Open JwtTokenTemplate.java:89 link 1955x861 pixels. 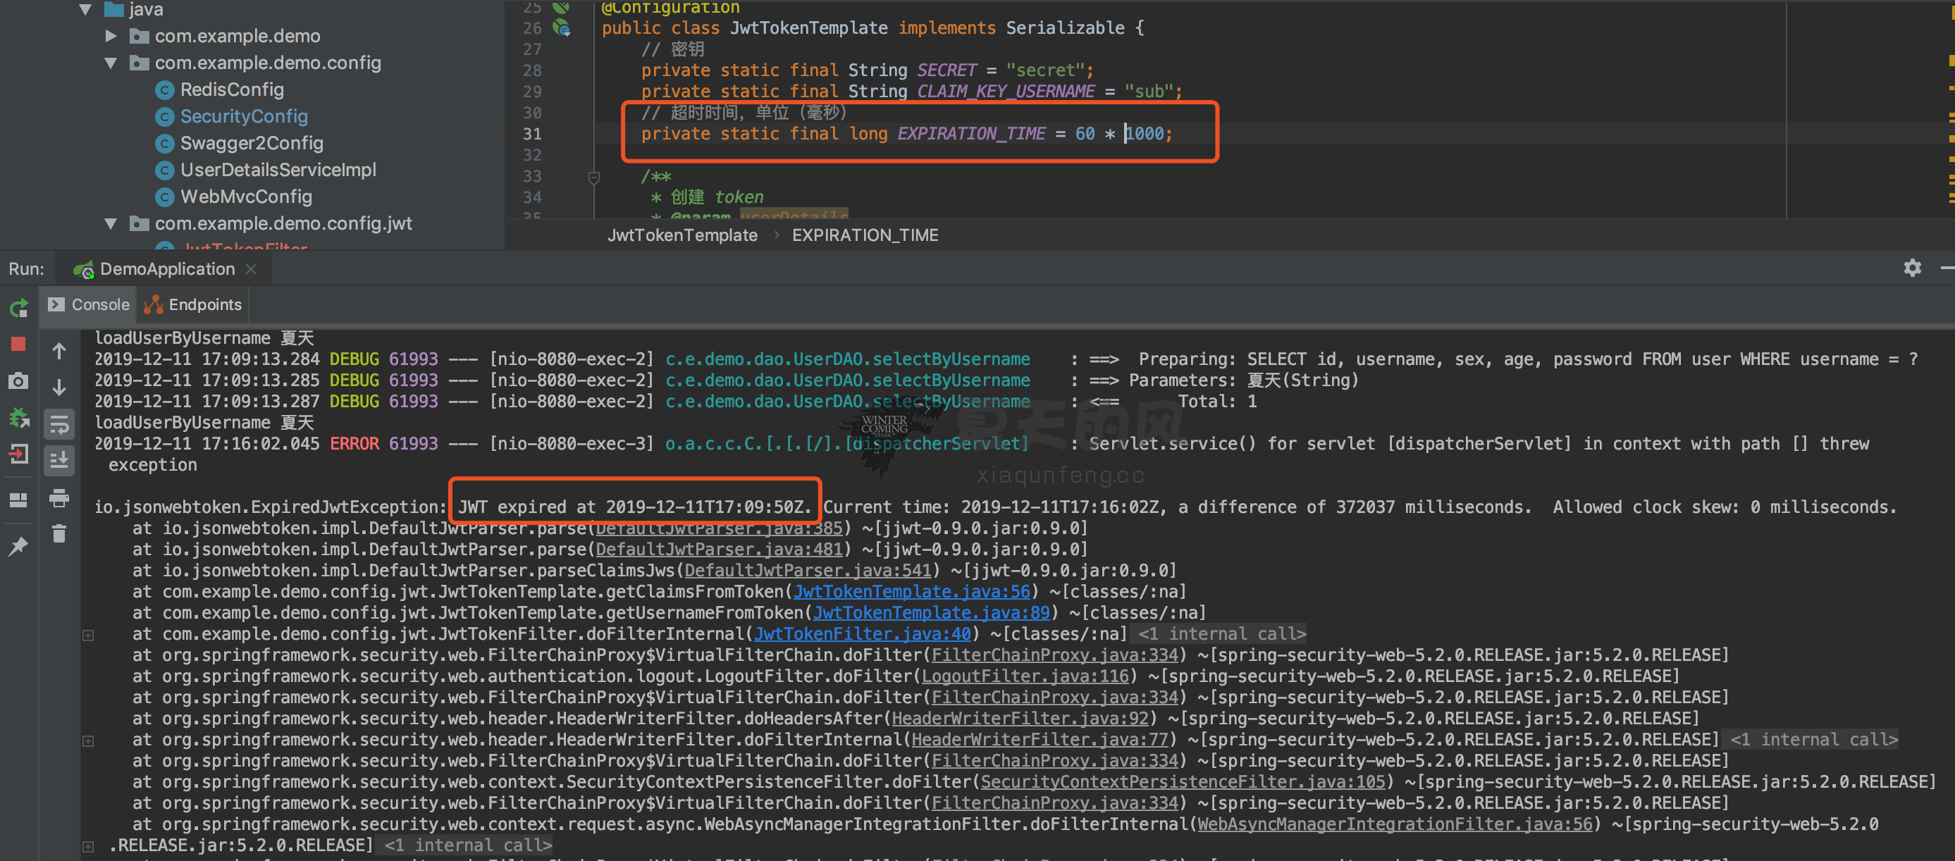tap(932, 612)
